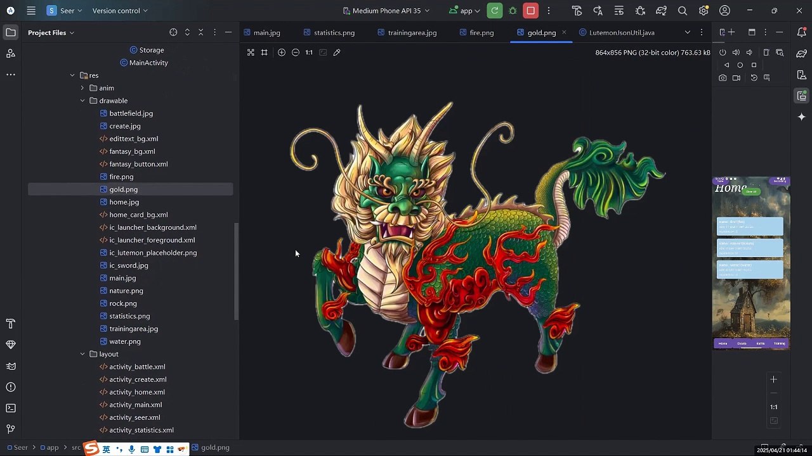Open the Terminal tool window
This screenshot has width=812, height=456.
tap(10, 408)
